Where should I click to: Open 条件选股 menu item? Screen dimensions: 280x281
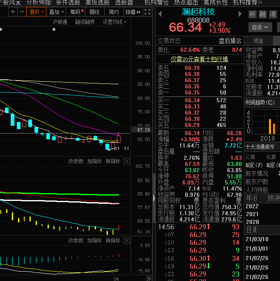click(68, 2)
